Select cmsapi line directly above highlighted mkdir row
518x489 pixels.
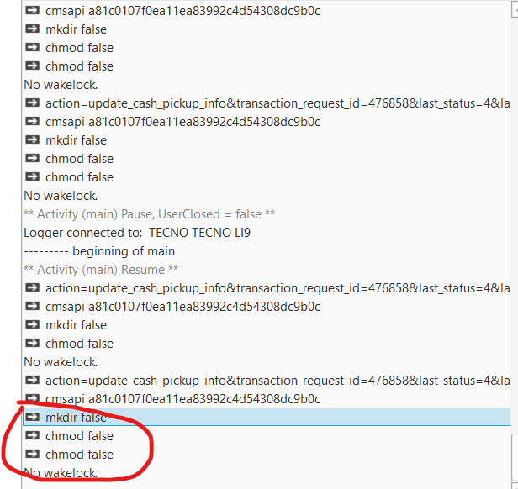(172, 399)
